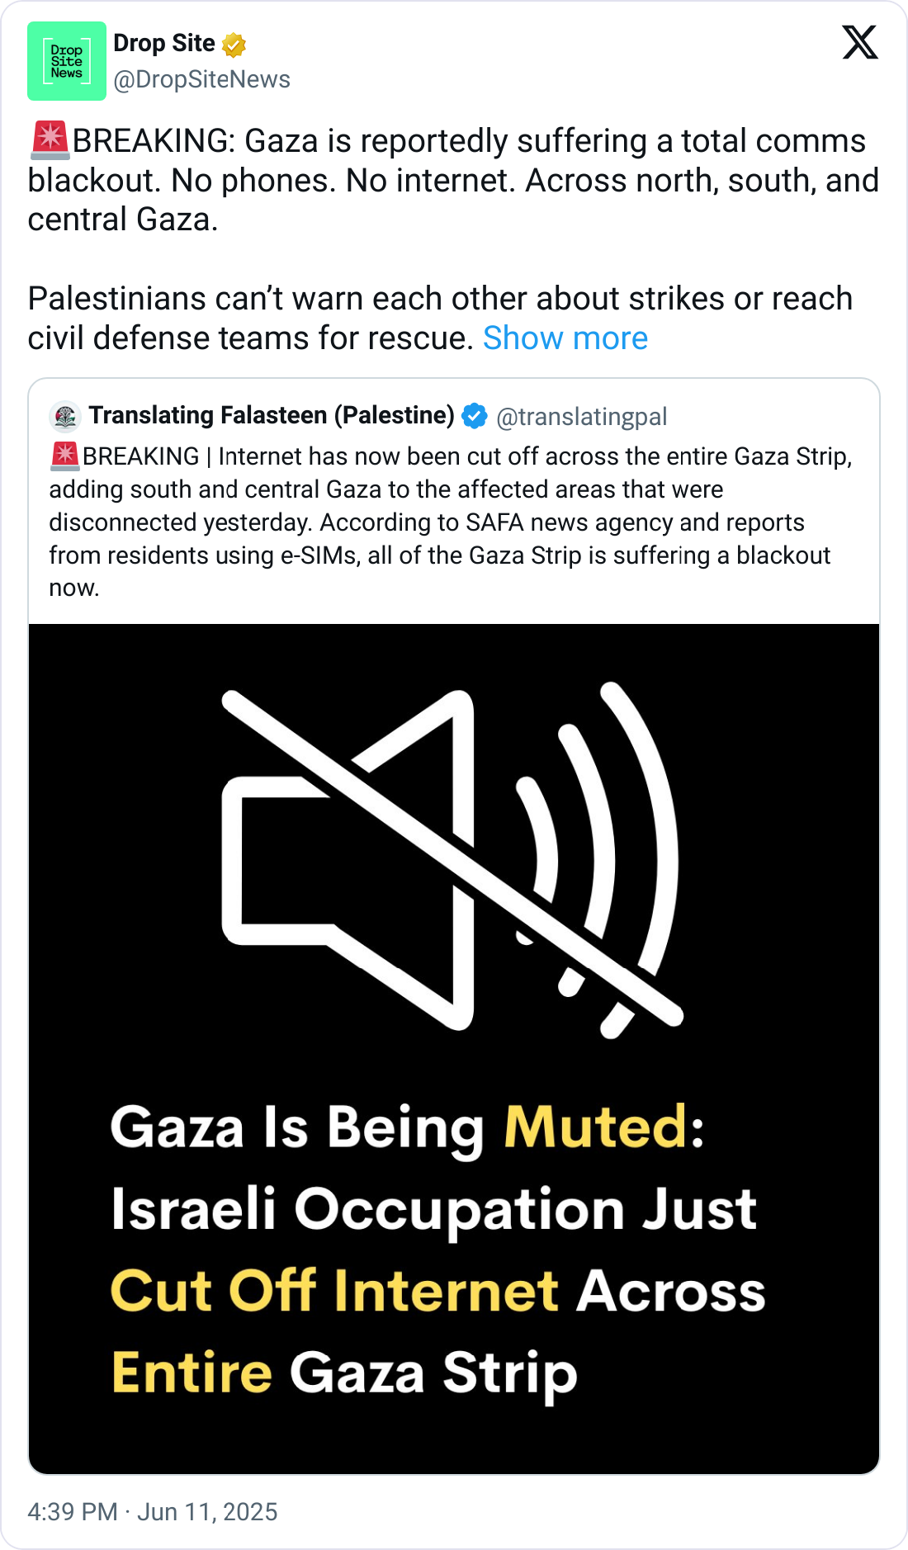The width and height of the screenshot is (908, 1550).
Task: Click the "Gaza Is Being Muted" headline line
Action: 407,1127
